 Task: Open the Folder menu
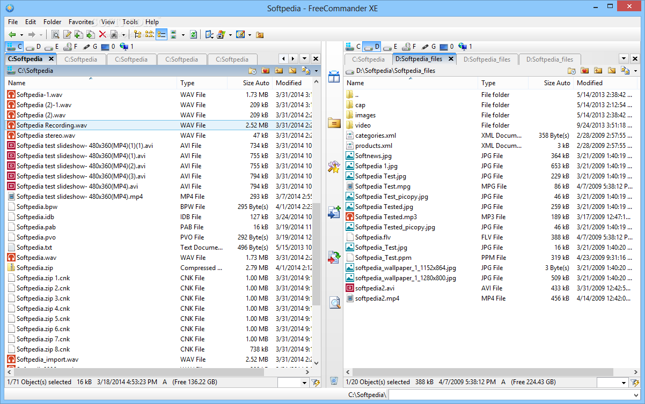coord(53,22)
